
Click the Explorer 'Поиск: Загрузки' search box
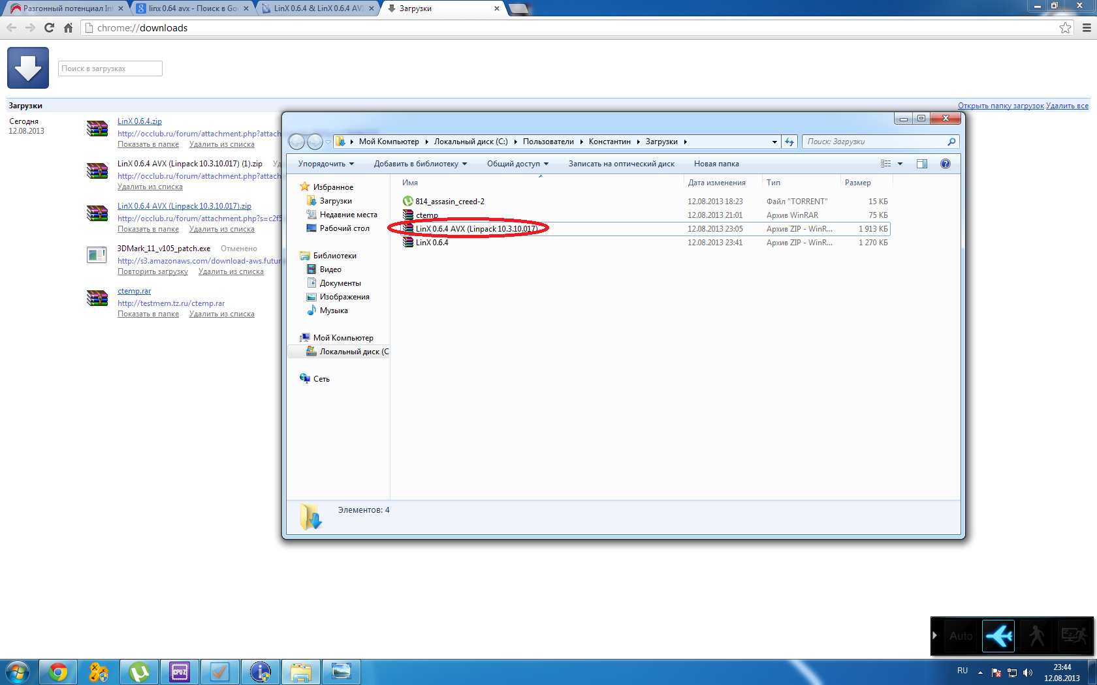881,142
